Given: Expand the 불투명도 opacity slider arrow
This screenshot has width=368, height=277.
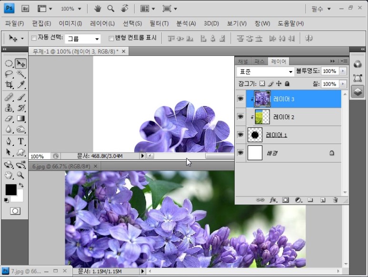Looking at the screenshot, I should (x=343, y=71).
